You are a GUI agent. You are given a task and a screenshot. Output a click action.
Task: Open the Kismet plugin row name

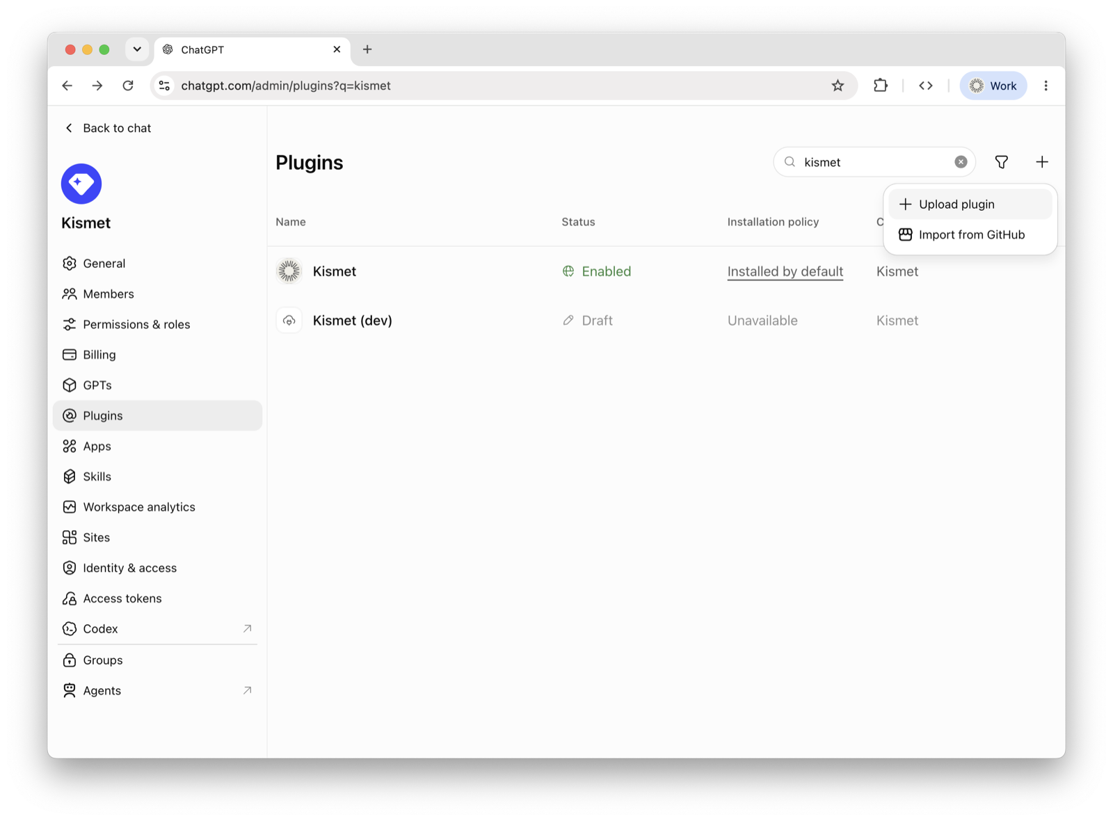point(335,271)
